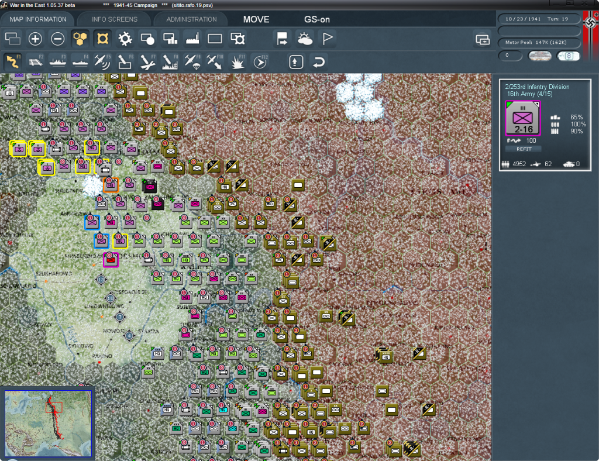
Task: Click the 2/253rd Infantry Division title
Action: [x=537, y=87]
